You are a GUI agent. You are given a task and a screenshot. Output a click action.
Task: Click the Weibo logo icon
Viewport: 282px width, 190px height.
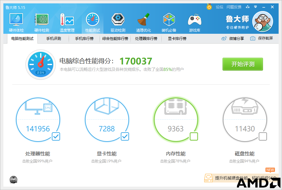224,39
